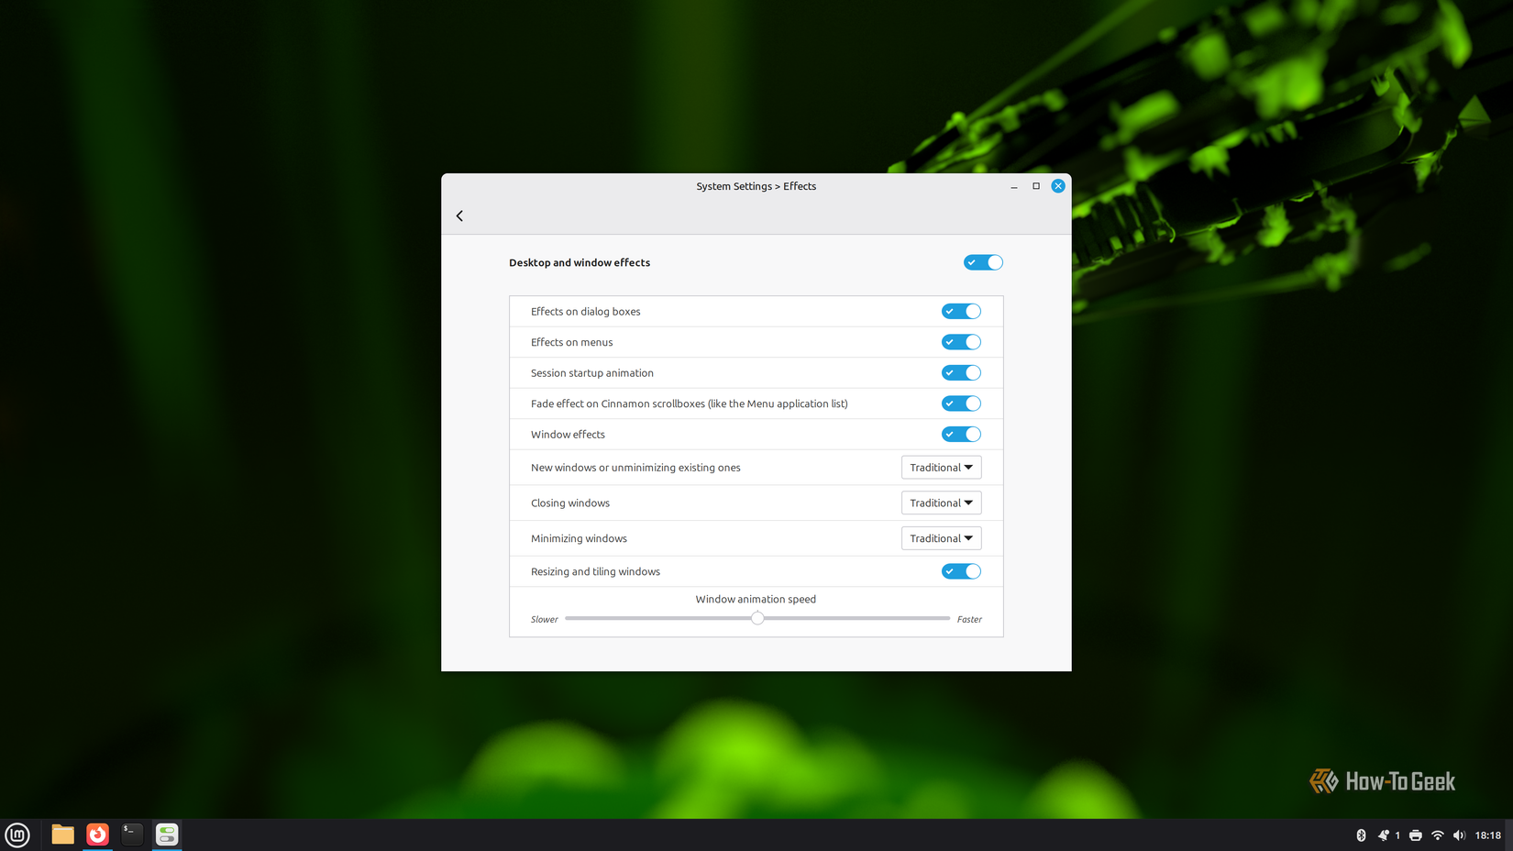
Task: Click the 18:18 clock applet
Action: pos(1487,835)
